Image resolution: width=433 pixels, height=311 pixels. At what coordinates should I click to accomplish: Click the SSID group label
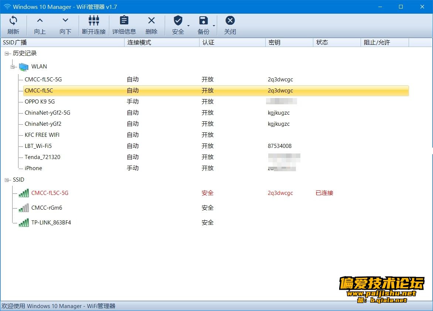coord(18,180)
